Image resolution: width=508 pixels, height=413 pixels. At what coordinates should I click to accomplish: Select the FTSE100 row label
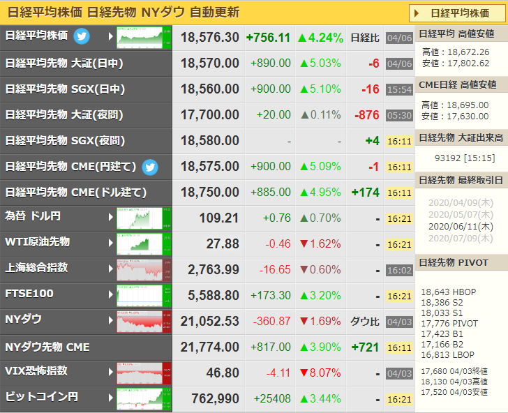coord(29,294)
